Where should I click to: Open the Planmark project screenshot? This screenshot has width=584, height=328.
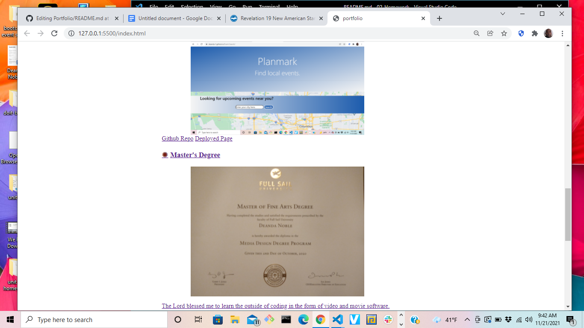click(x=277, y=88)
